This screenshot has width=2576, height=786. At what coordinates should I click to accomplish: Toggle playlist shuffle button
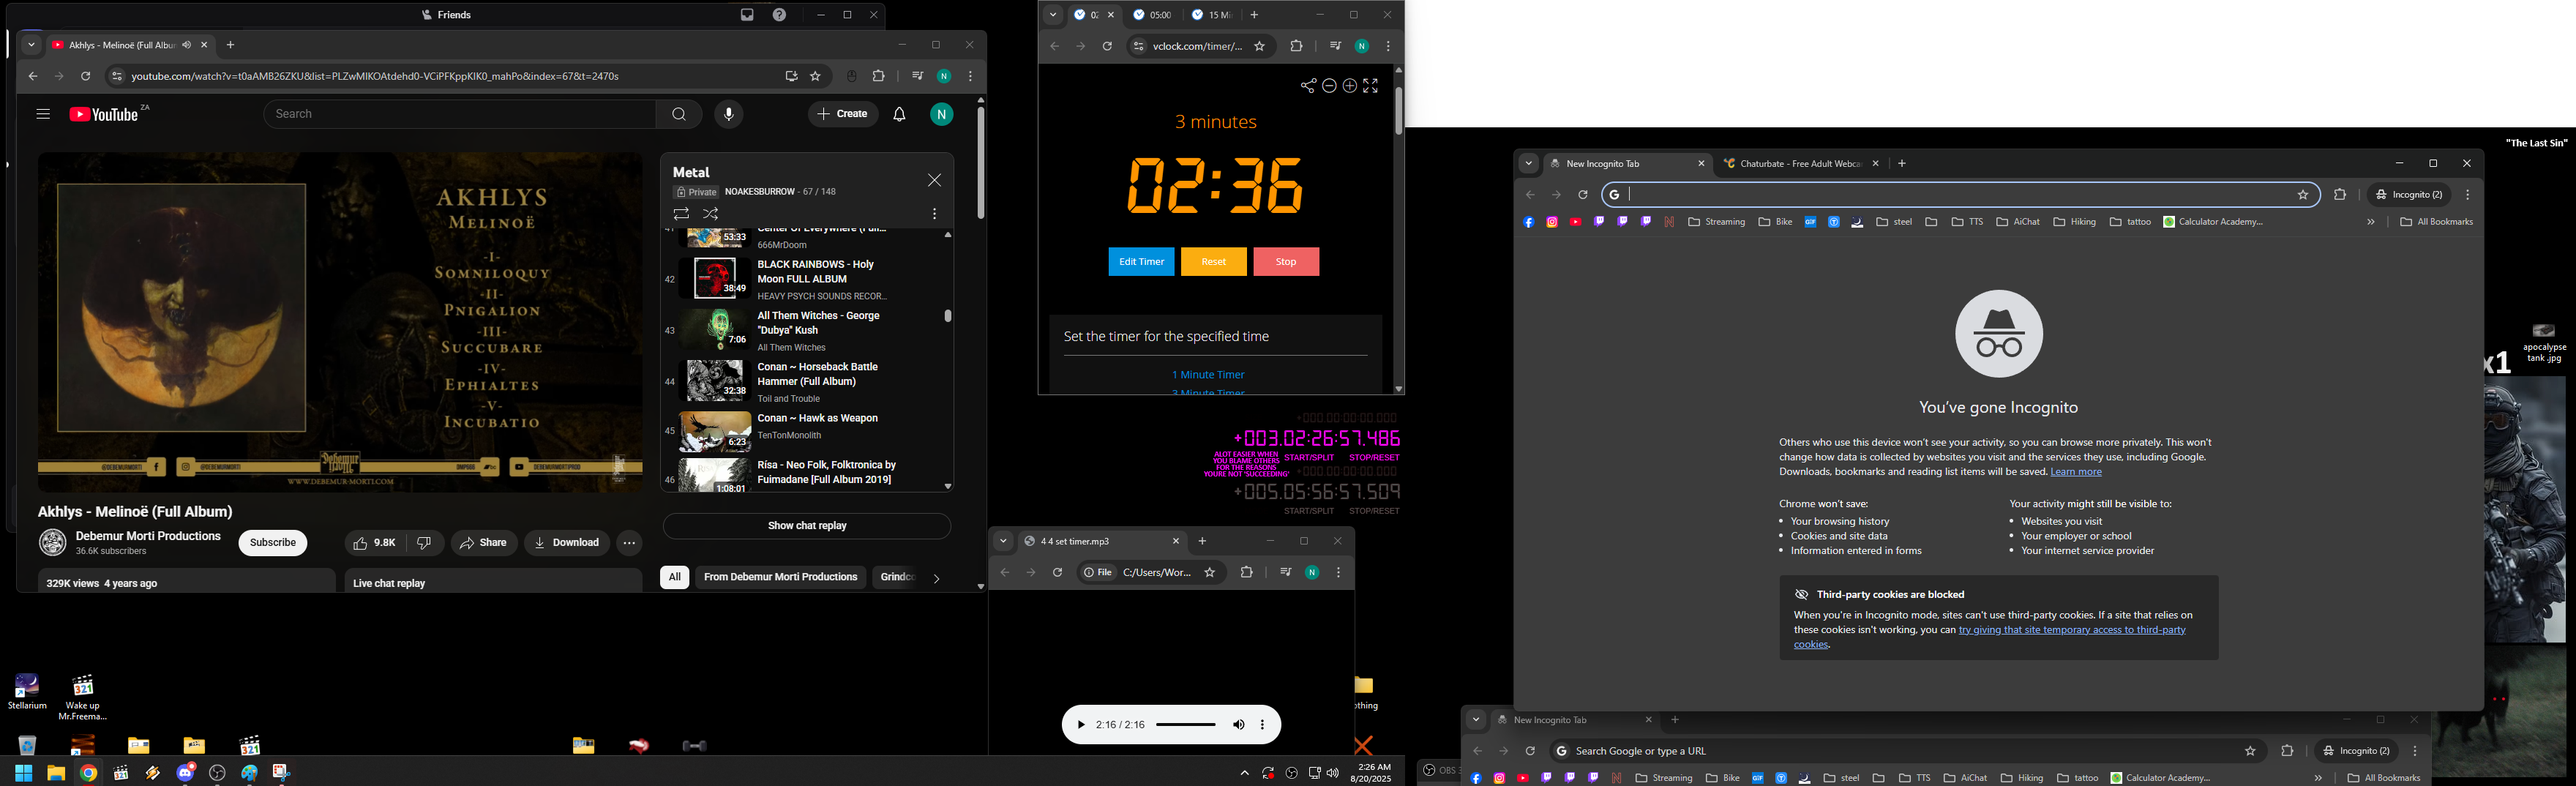point(711,214)
